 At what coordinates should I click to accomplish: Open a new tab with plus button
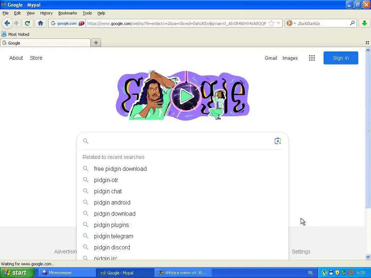[x=96, y=43]
